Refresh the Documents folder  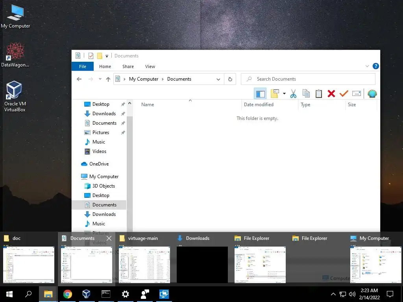pos(230,79)
